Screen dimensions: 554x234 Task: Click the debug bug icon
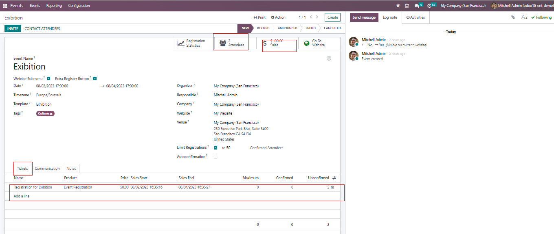pos(398,6)
